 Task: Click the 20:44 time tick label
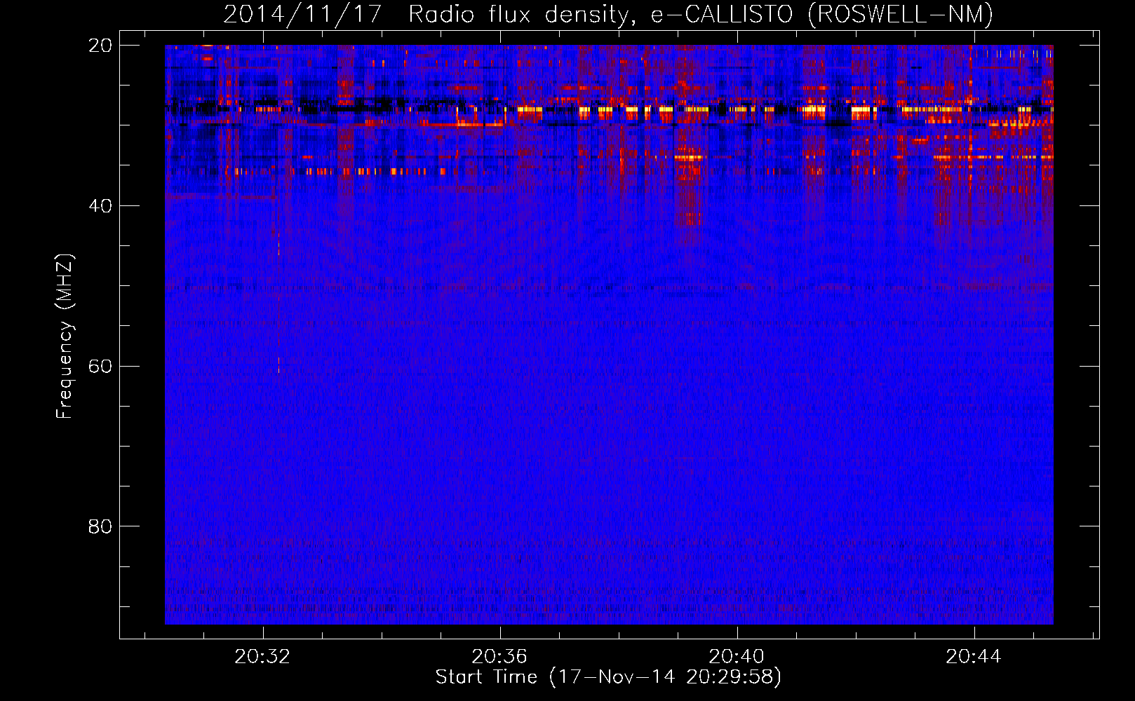974,657
